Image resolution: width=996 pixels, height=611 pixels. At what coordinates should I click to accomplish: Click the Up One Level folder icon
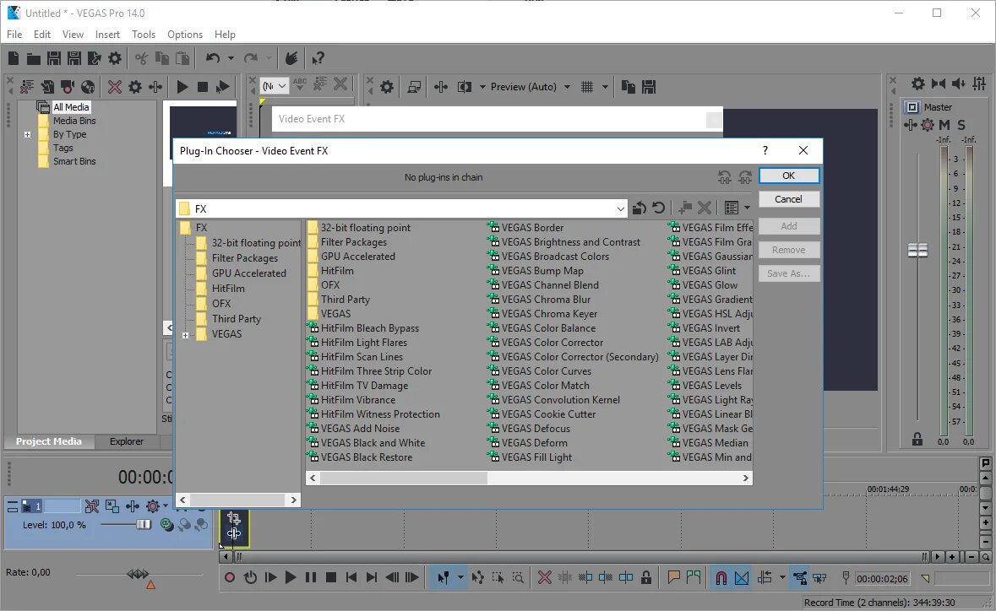(639, 208)
